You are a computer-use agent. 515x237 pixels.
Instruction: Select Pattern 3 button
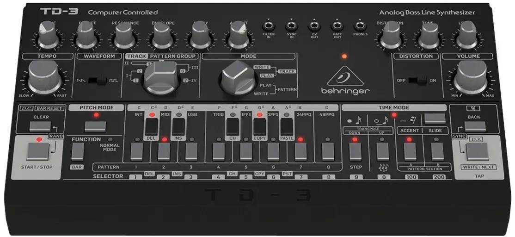click(191, 152)
